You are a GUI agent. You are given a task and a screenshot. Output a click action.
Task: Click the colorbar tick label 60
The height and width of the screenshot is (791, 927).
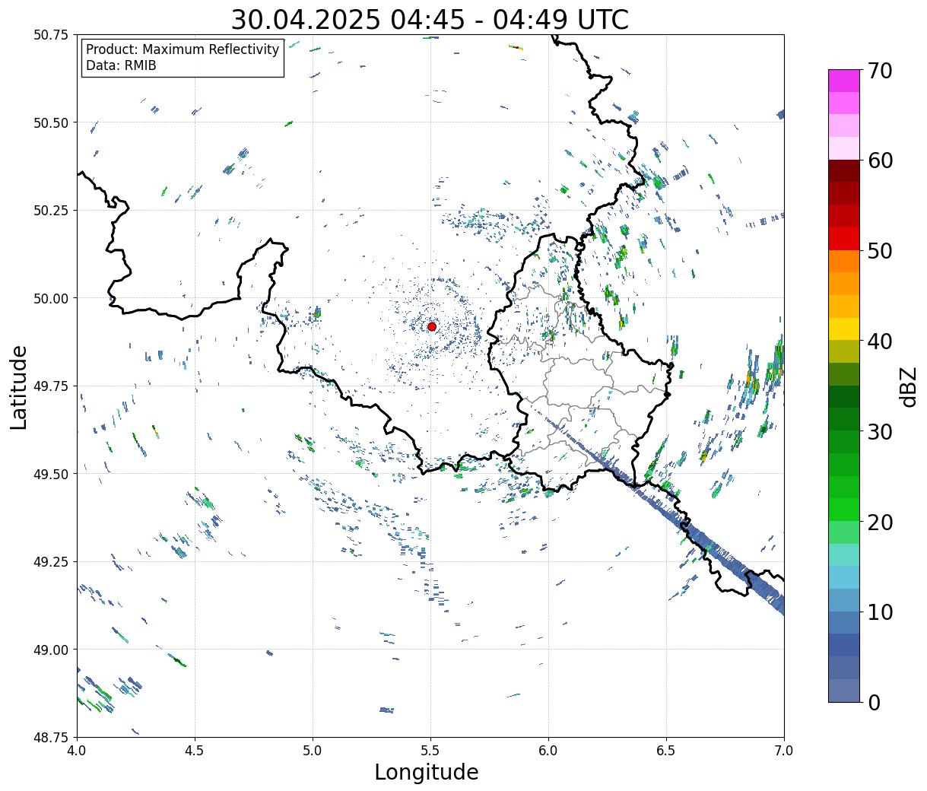coord(880,160)
